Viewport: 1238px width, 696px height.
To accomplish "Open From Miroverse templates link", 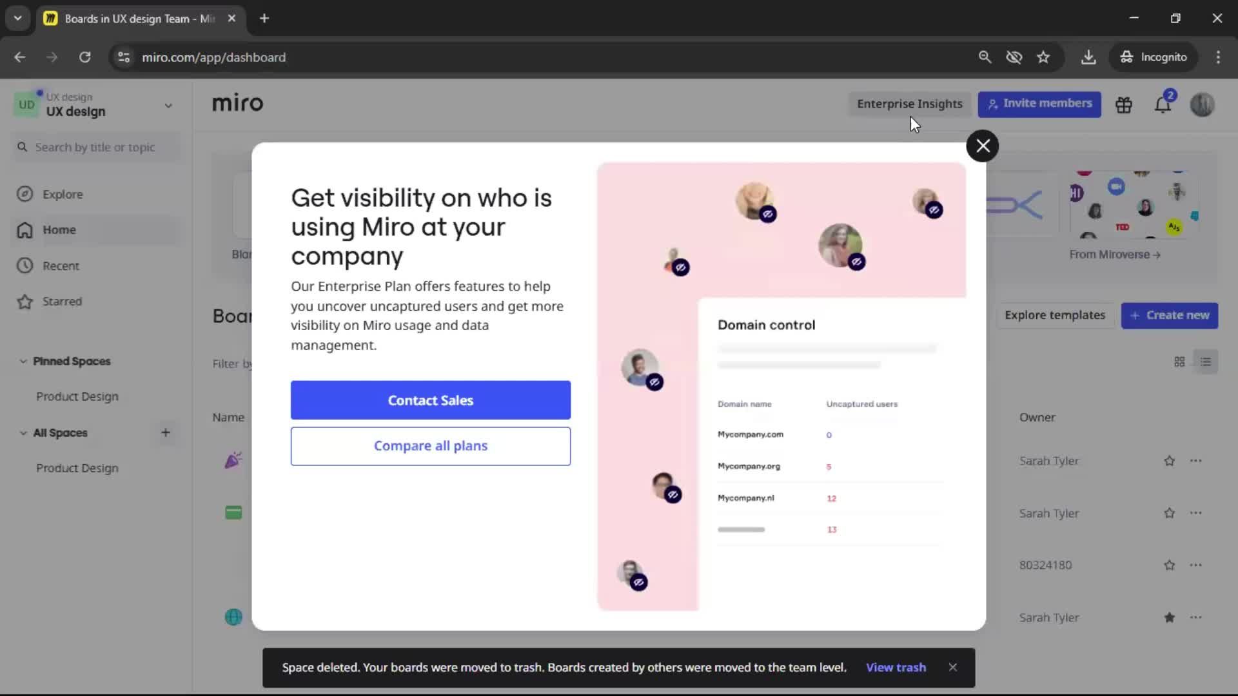I will [x=1115, y=255].
